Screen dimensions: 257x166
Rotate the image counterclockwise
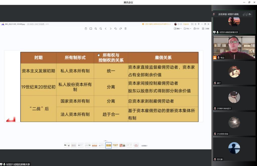pos(116,29)
